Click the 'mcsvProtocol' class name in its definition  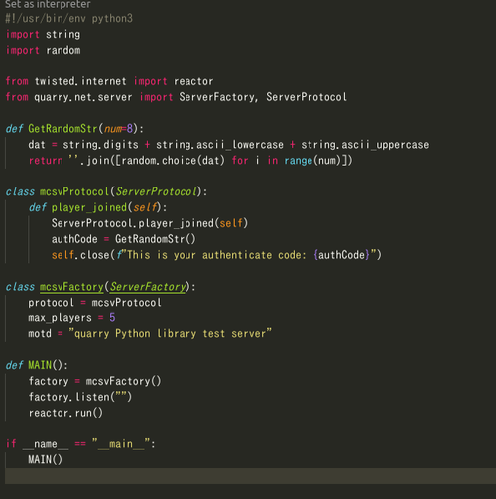(x=74, y=191)
